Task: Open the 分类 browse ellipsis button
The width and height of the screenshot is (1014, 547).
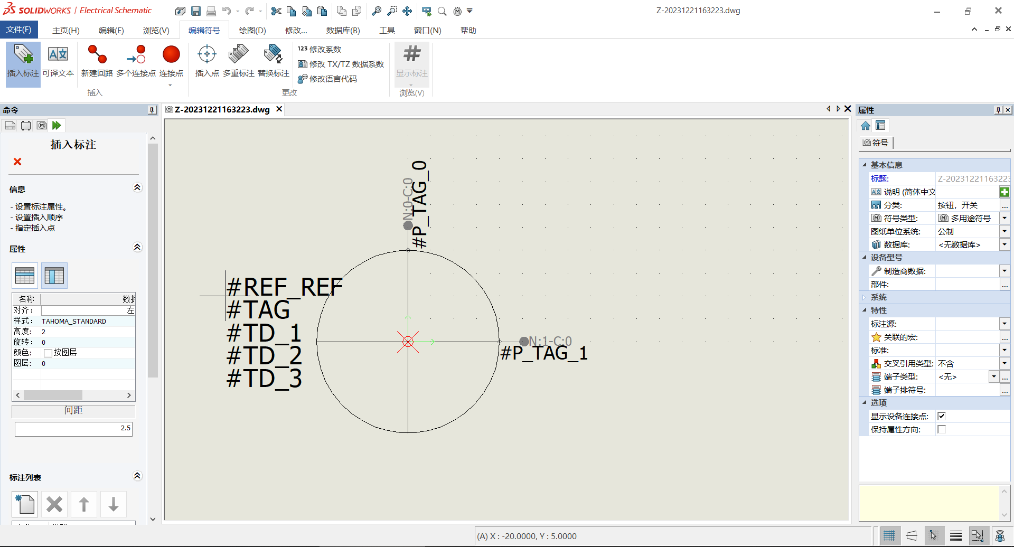Action: (x=1004, y=205)
